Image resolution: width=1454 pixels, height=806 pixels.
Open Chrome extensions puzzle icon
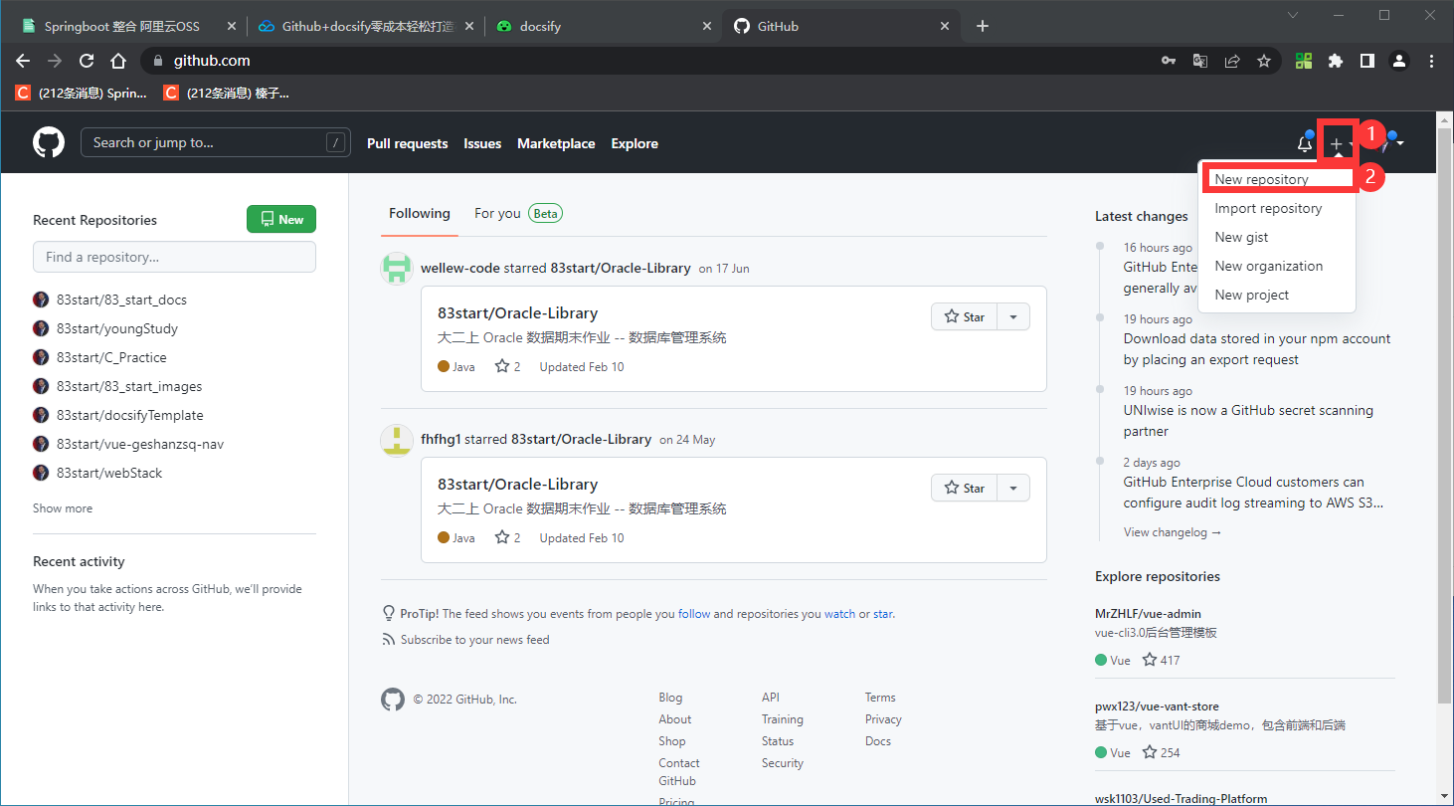point(1336,61)
